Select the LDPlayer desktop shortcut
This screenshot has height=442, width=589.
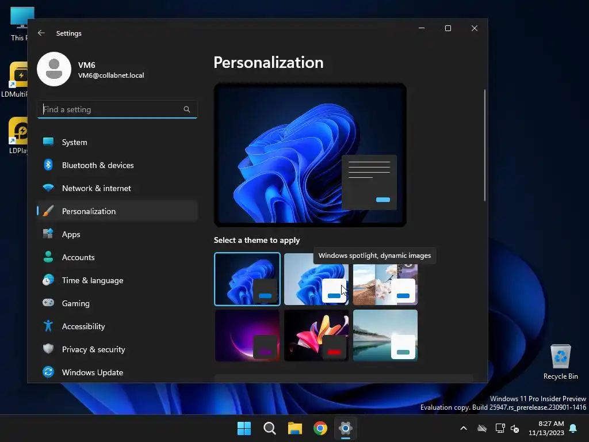[x=18, y=136]
